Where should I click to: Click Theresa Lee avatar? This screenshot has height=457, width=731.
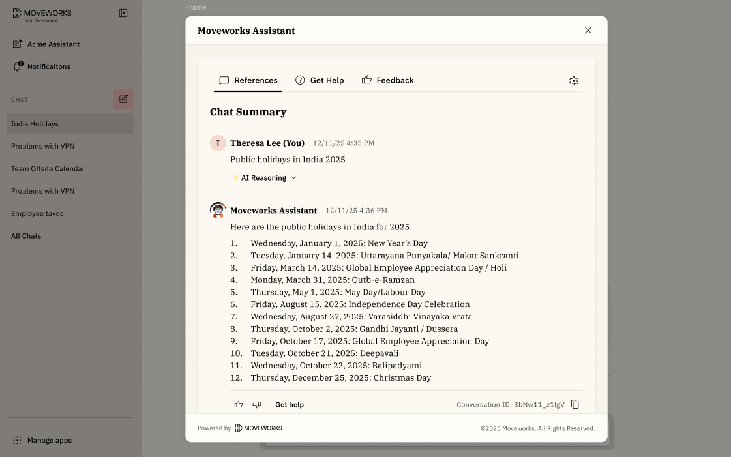[218, 143]
